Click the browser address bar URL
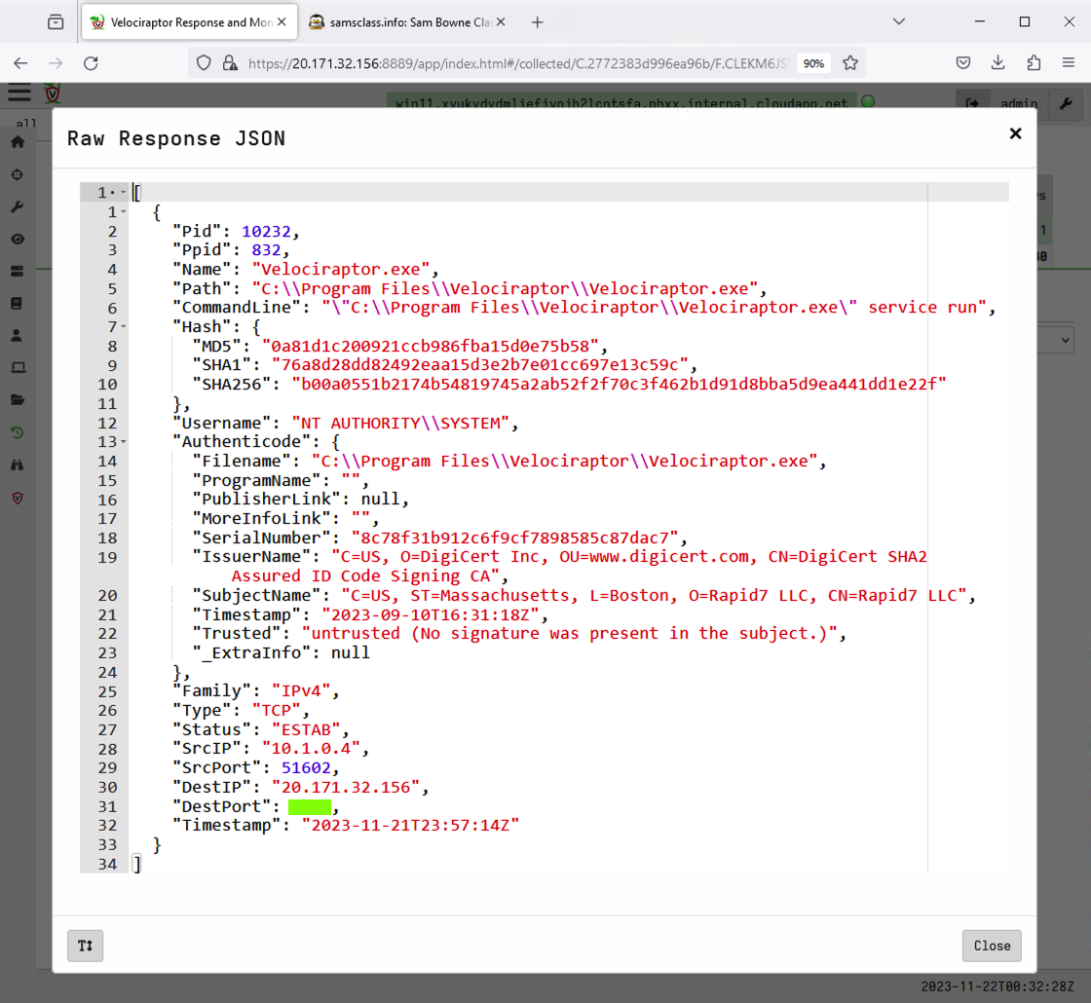 pos(516,63)
